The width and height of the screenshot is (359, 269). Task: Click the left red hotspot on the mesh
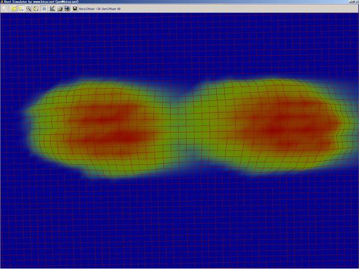coord(114,129)
